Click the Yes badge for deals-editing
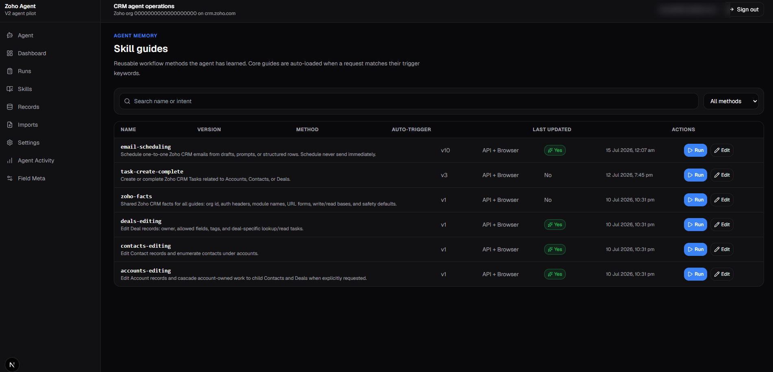The image size is (773, 372). tap(555, 225)
